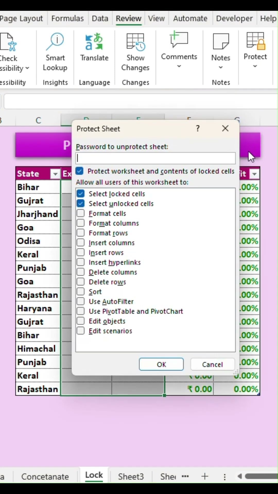
Task: Click the password to unprotect sheet field
Action: 155,158
